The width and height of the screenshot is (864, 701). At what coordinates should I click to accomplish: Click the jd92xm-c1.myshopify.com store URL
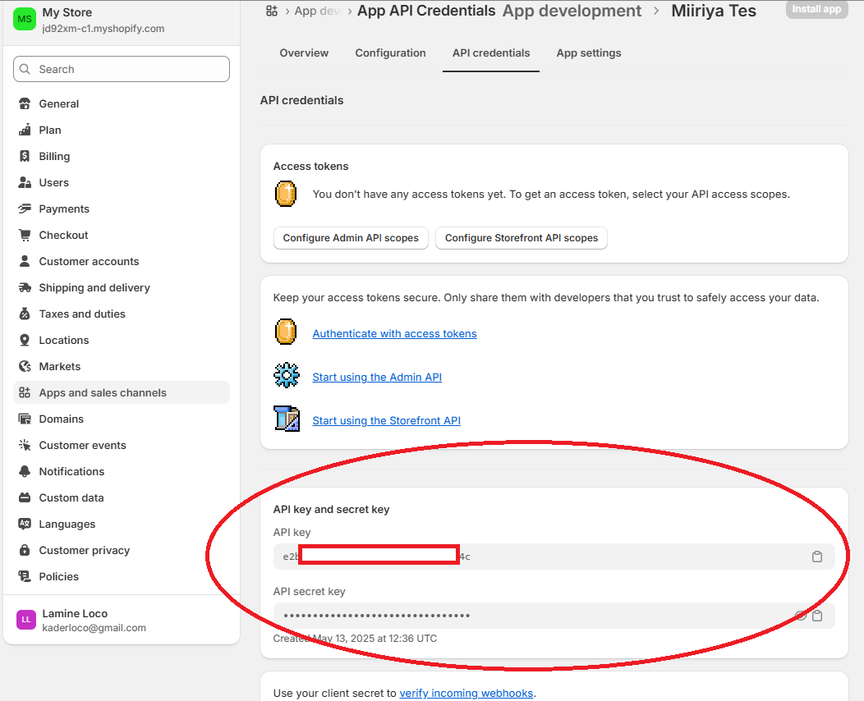(103, 29)
